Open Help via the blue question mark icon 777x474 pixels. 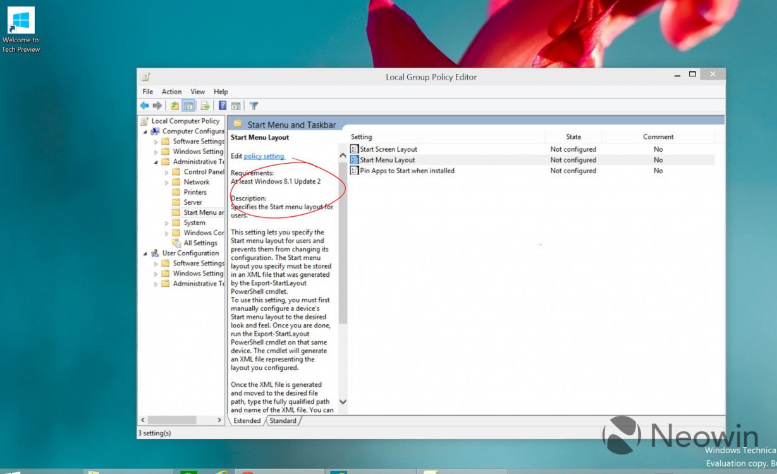(223, 106)
